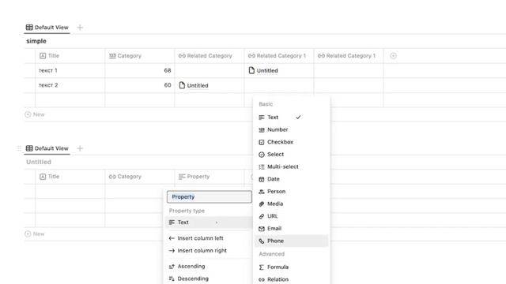Click the Multi-select list icon

click(262, 166)
